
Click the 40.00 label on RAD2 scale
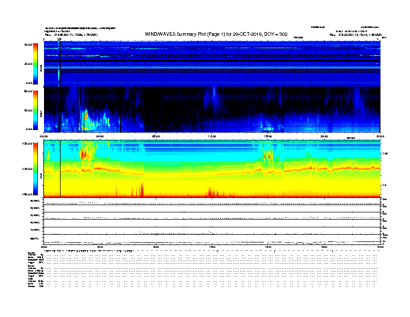point(28,45)
